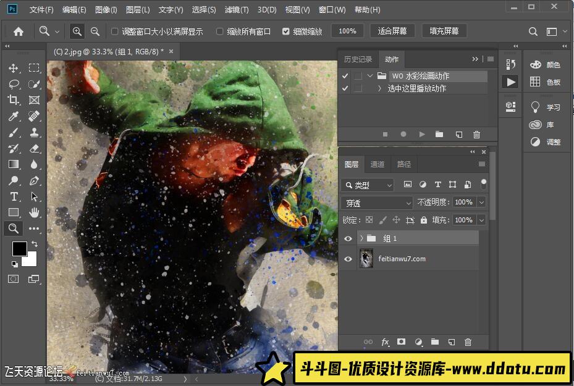Select the Eraser tool
The height and width of the screenshot is (386, 574).
coord(34,148)
